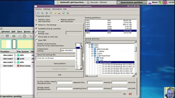
Task: Click the green tray icon beside Menu
Action: 160,2
